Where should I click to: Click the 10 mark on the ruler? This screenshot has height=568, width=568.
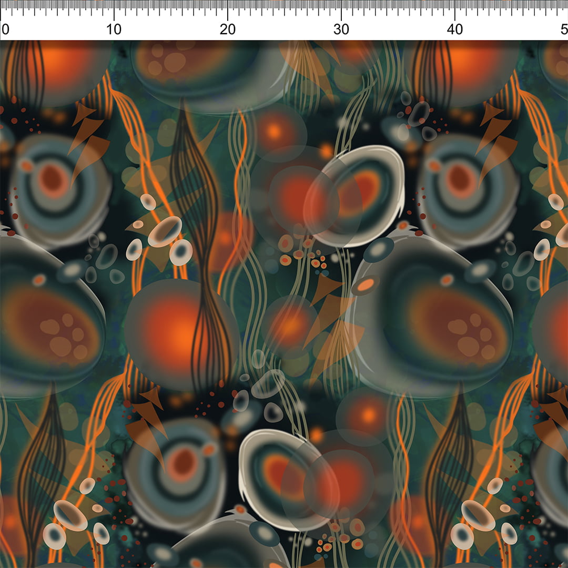(114, 29)
